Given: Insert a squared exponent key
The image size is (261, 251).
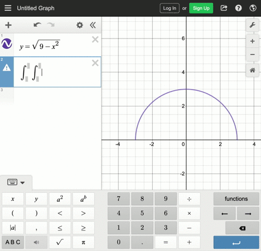Looking at the screenshot, I should 60,199.
